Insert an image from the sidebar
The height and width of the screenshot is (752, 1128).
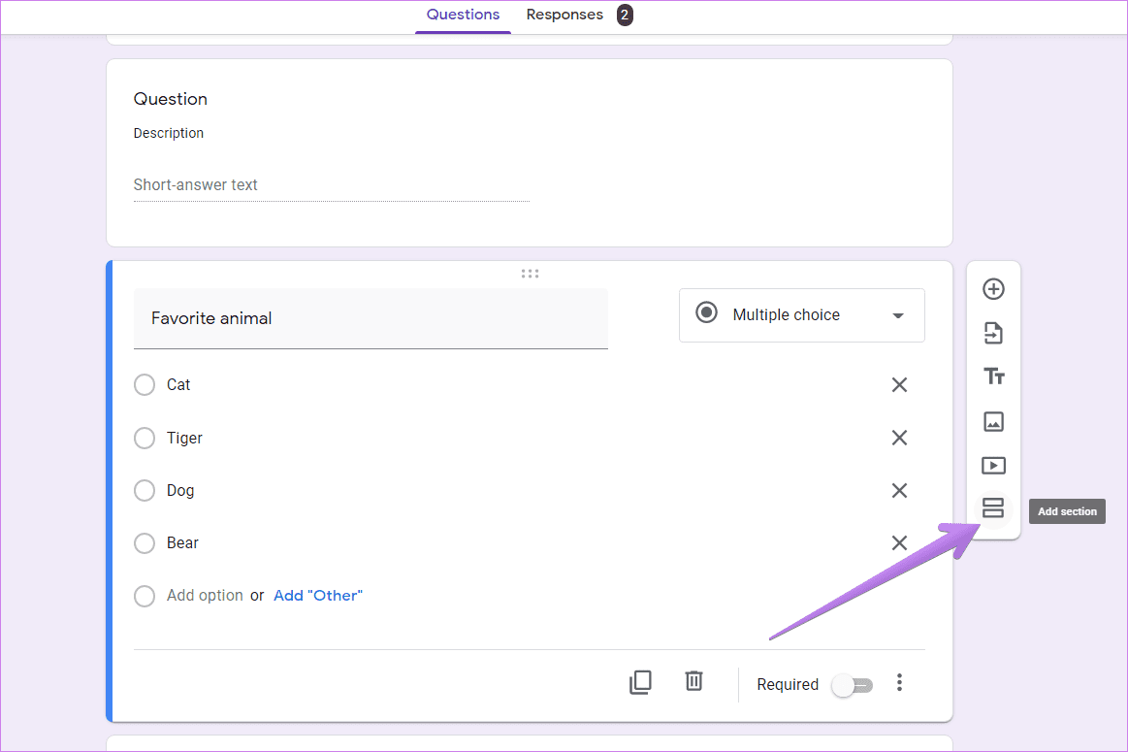(993, 422)
